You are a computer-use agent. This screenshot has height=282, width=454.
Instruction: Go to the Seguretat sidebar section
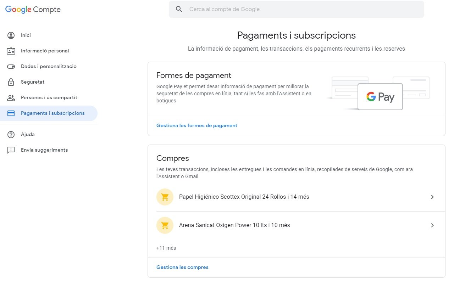(x=33, y=82)
